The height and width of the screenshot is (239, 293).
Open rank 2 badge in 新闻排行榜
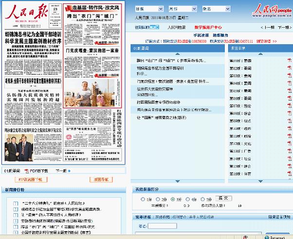[x=16, y=209]
